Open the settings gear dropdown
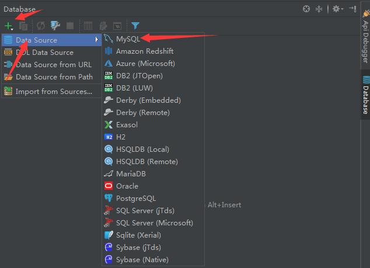The image size is (370, 268). 338,9
